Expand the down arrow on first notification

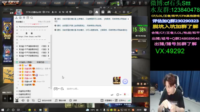tap(128, 19)
